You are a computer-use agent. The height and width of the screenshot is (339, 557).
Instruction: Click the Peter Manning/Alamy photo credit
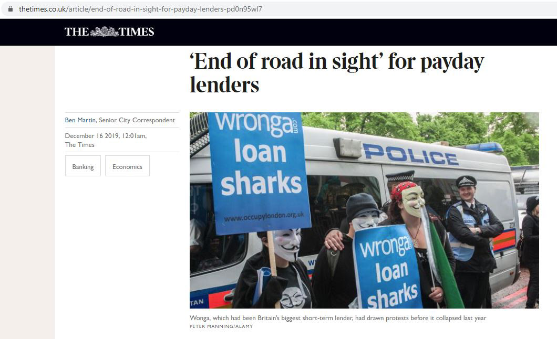(x=221, y=326)
